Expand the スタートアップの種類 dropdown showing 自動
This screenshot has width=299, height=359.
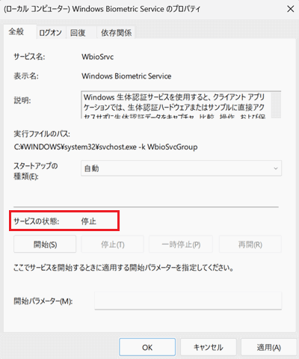click(x=181, y=168)
